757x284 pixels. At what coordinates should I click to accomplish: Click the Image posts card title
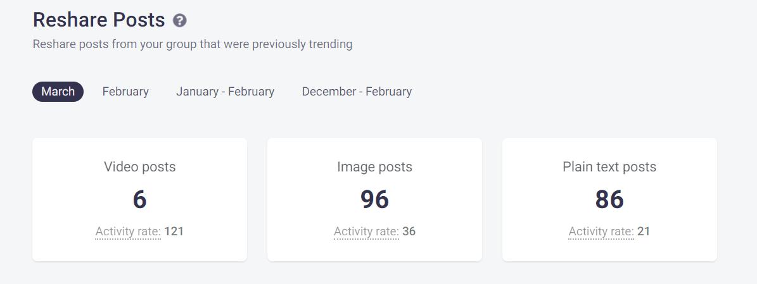[x=374, y=167]
